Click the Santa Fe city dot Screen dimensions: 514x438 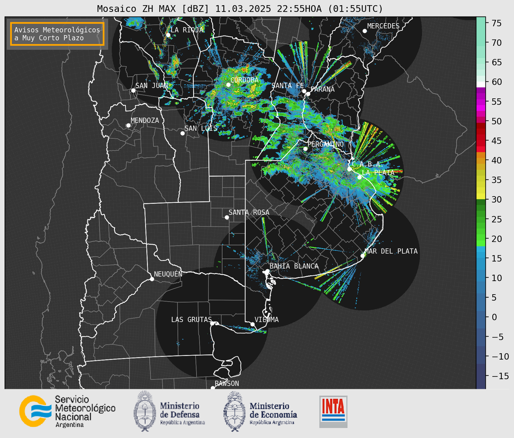click(x=304, y=91)
